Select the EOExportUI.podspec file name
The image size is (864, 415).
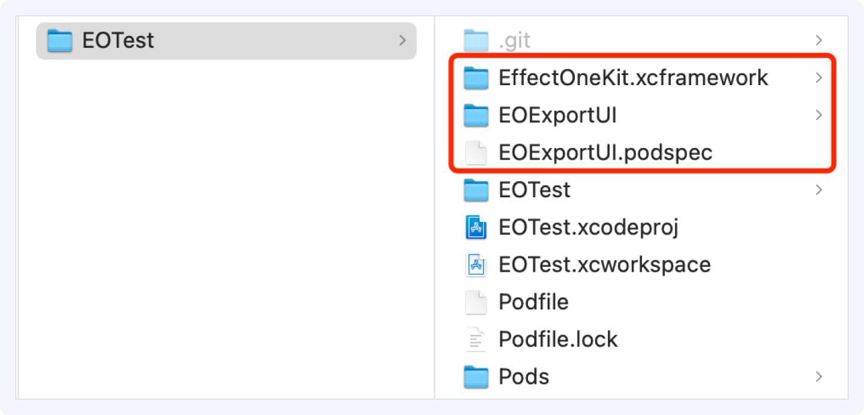(x=605, y=153)
